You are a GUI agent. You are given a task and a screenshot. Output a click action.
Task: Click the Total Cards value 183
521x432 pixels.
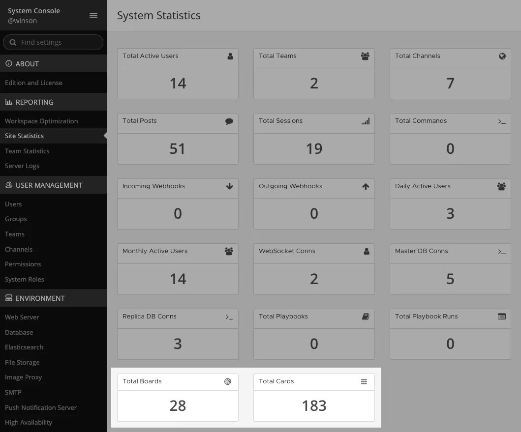click(x=314, y=406)
